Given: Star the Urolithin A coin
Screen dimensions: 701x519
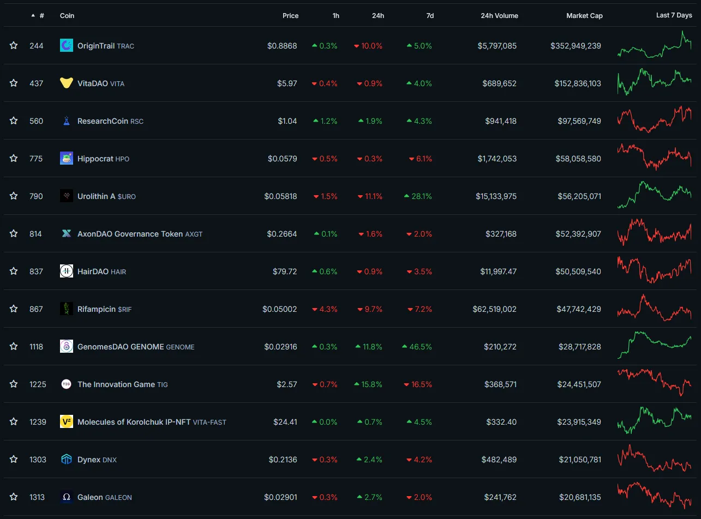Looking at the screenshot, I should [x=14, y=196].
